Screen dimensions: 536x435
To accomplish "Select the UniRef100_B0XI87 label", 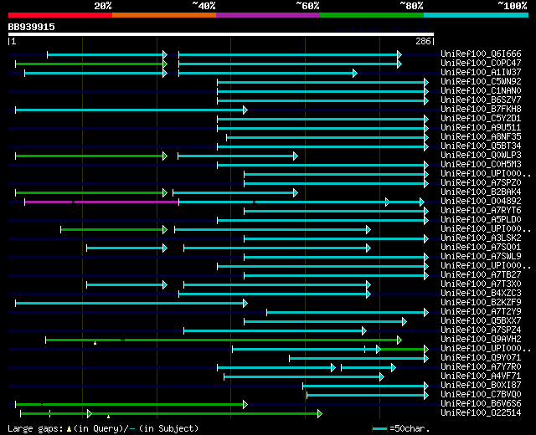I will tap(481, 386).
